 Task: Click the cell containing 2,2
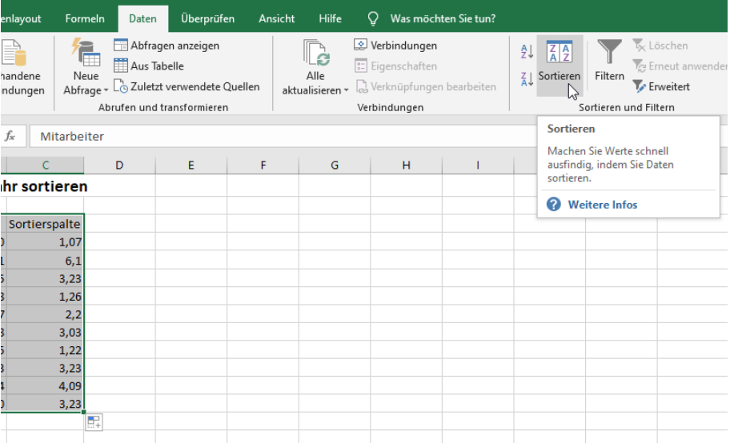45,314
